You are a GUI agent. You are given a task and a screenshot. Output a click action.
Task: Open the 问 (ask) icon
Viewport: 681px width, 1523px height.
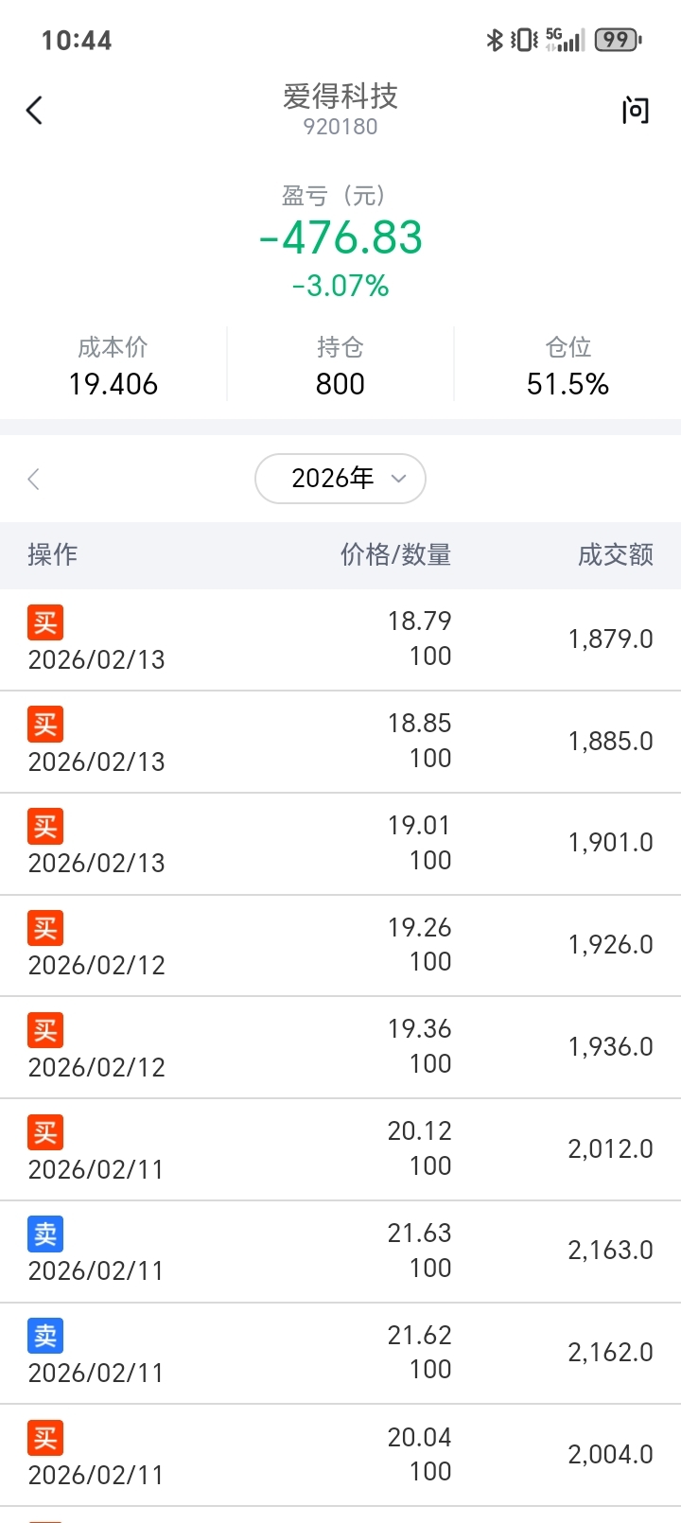click(x=635, y=111)
